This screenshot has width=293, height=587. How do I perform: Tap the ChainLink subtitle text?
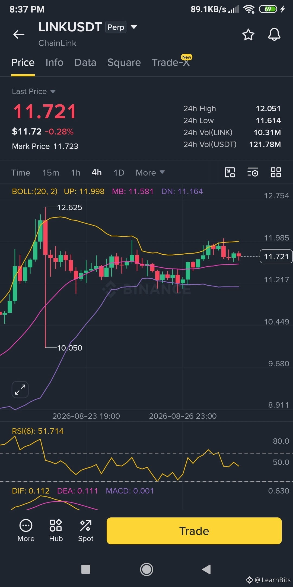[57, 43]
